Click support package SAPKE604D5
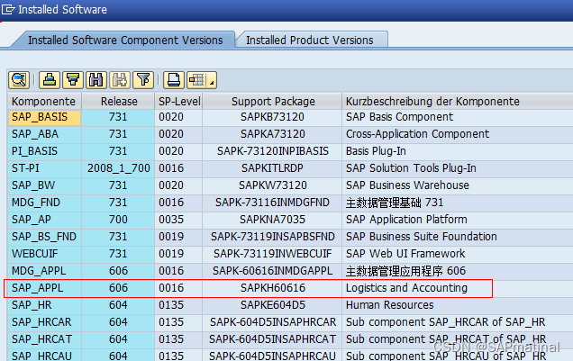The image size is (573, 361). [x=273, y=305]
